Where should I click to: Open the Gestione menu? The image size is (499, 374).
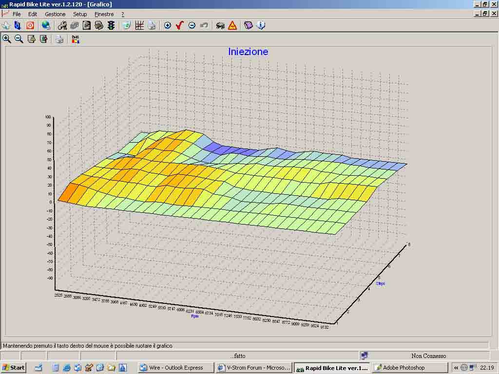coord(55,14)
